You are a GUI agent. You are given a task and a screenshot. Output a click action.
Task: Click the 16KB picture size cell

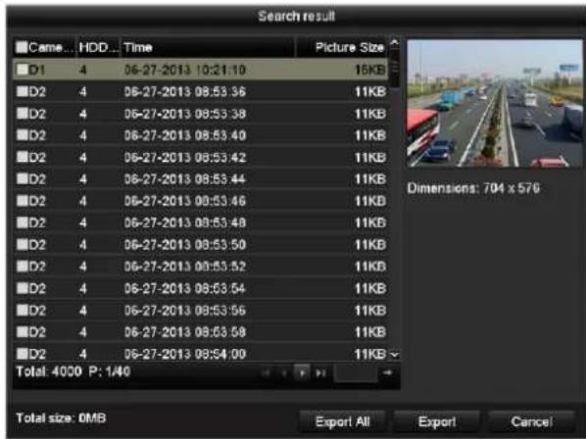[370, 70]
